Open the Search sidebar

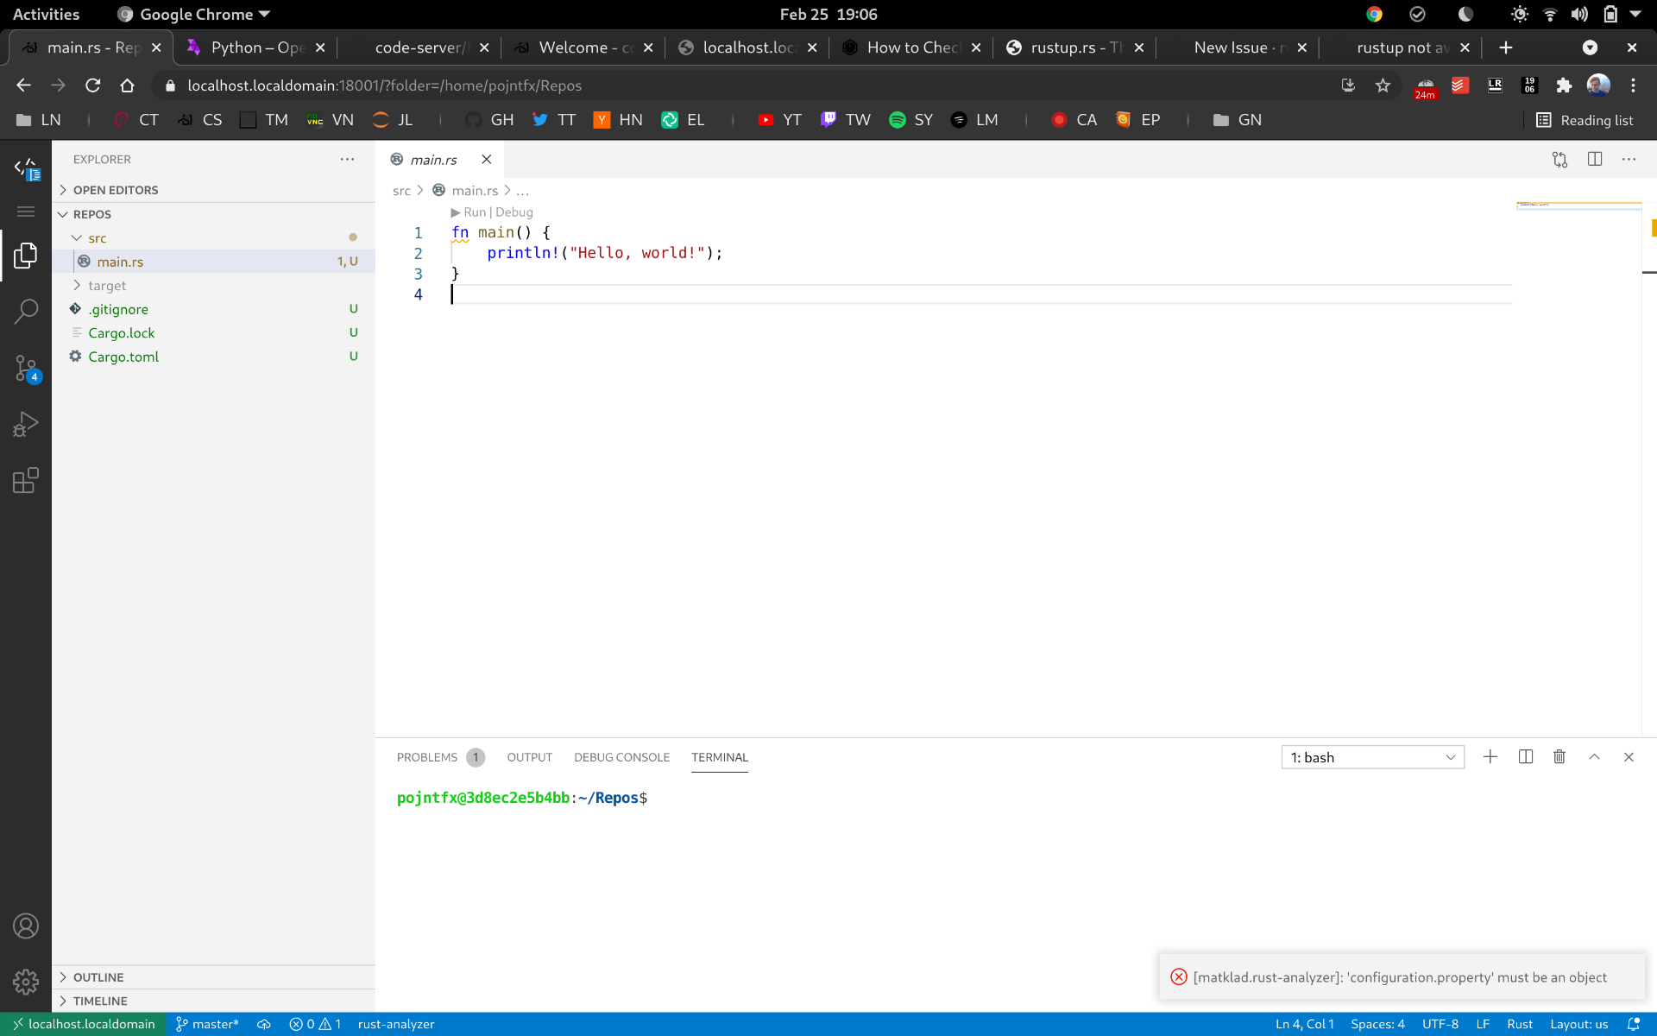tap(26, 311)
